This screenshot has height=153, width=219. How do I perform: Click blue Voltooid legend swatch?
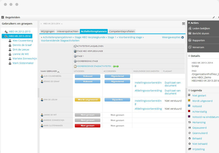coord(189,106)
